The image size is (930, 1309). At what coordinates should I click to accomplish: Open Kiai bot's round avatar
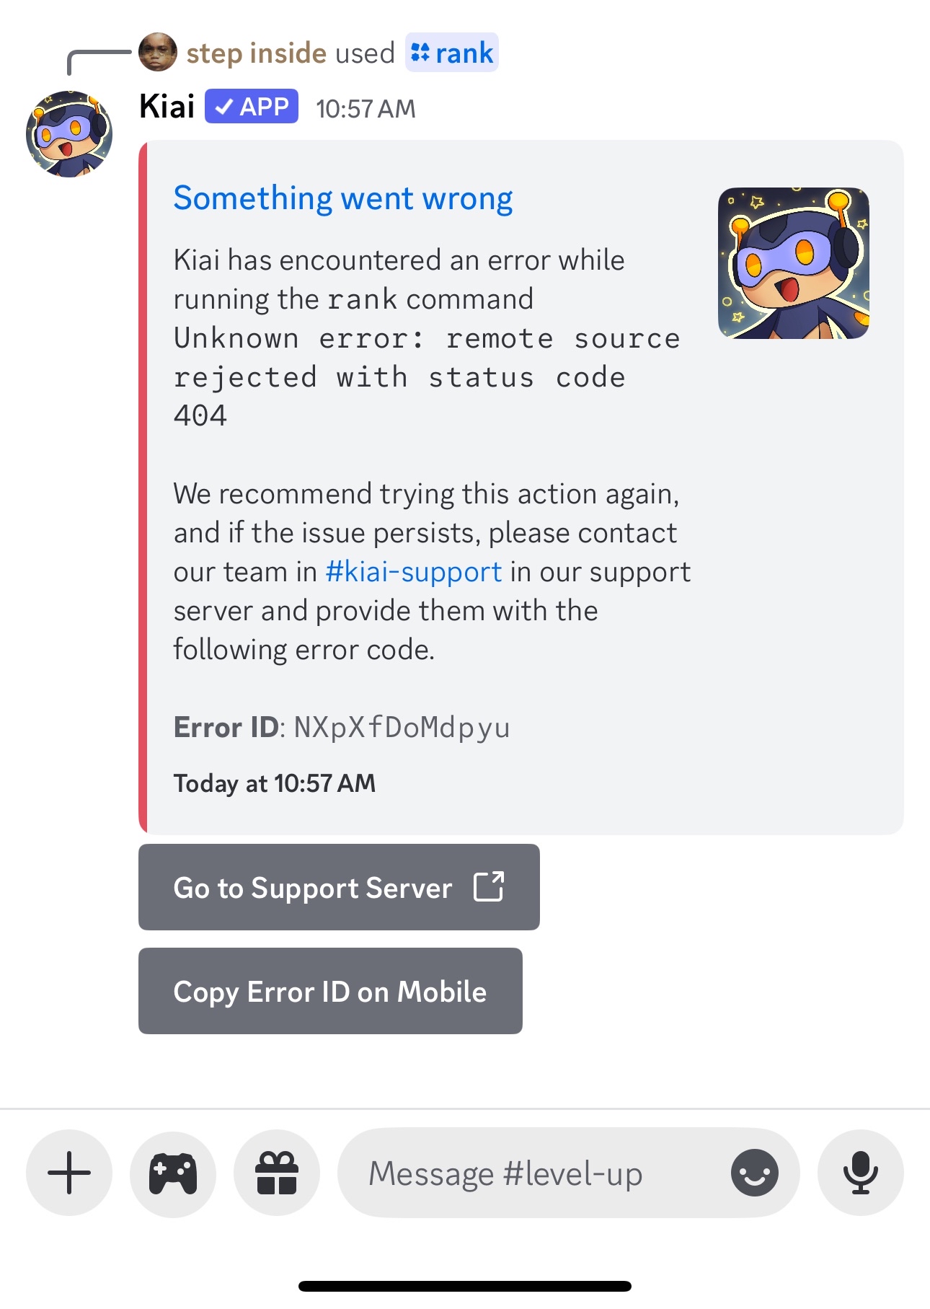pos(69,134)
